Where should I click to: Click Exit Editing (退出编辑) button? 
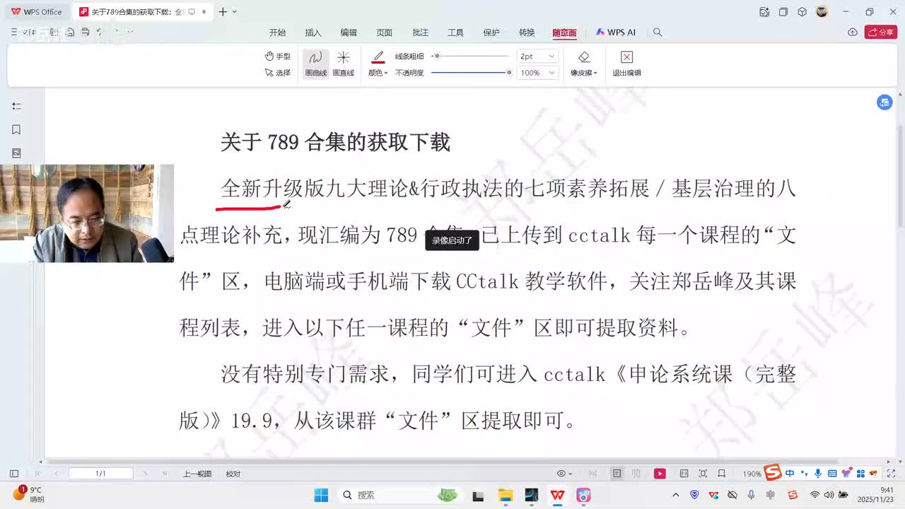click(626, 64)
